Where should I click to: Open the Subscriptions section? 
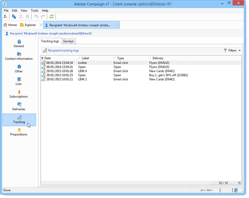coord(19,94)
